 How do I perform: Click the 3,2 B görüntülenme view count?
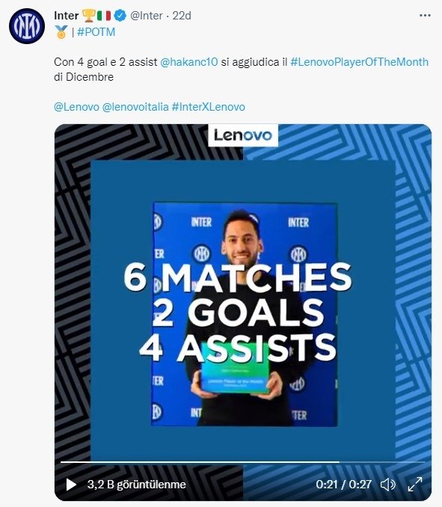[x=136, y=485]
